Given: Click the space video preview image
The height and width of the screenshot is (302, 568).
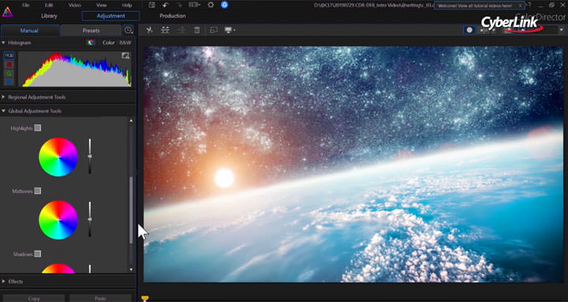Looking at the screenshot, I should [x=353, y=164].
